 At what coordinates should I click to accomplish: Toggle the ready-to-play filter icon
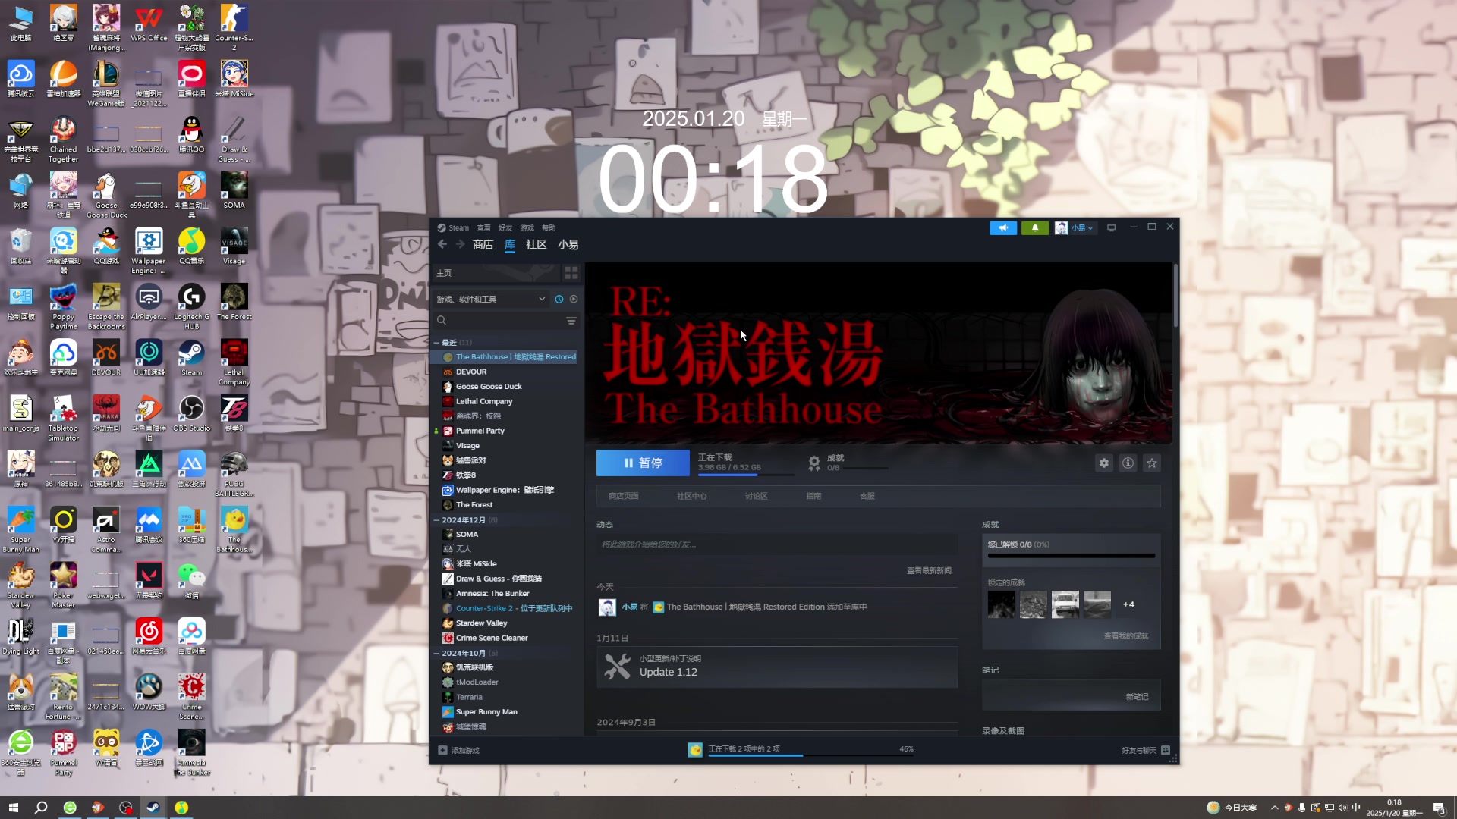[x=574, y=300]
